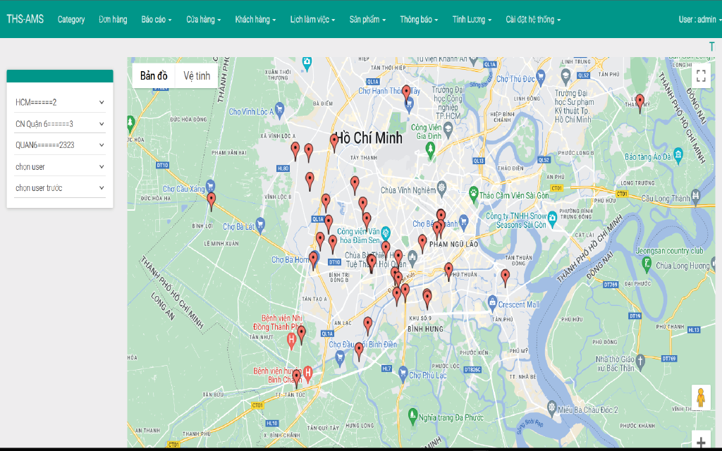
Task: Open the Tính Lương menu
Action: [x=472, y=20]
